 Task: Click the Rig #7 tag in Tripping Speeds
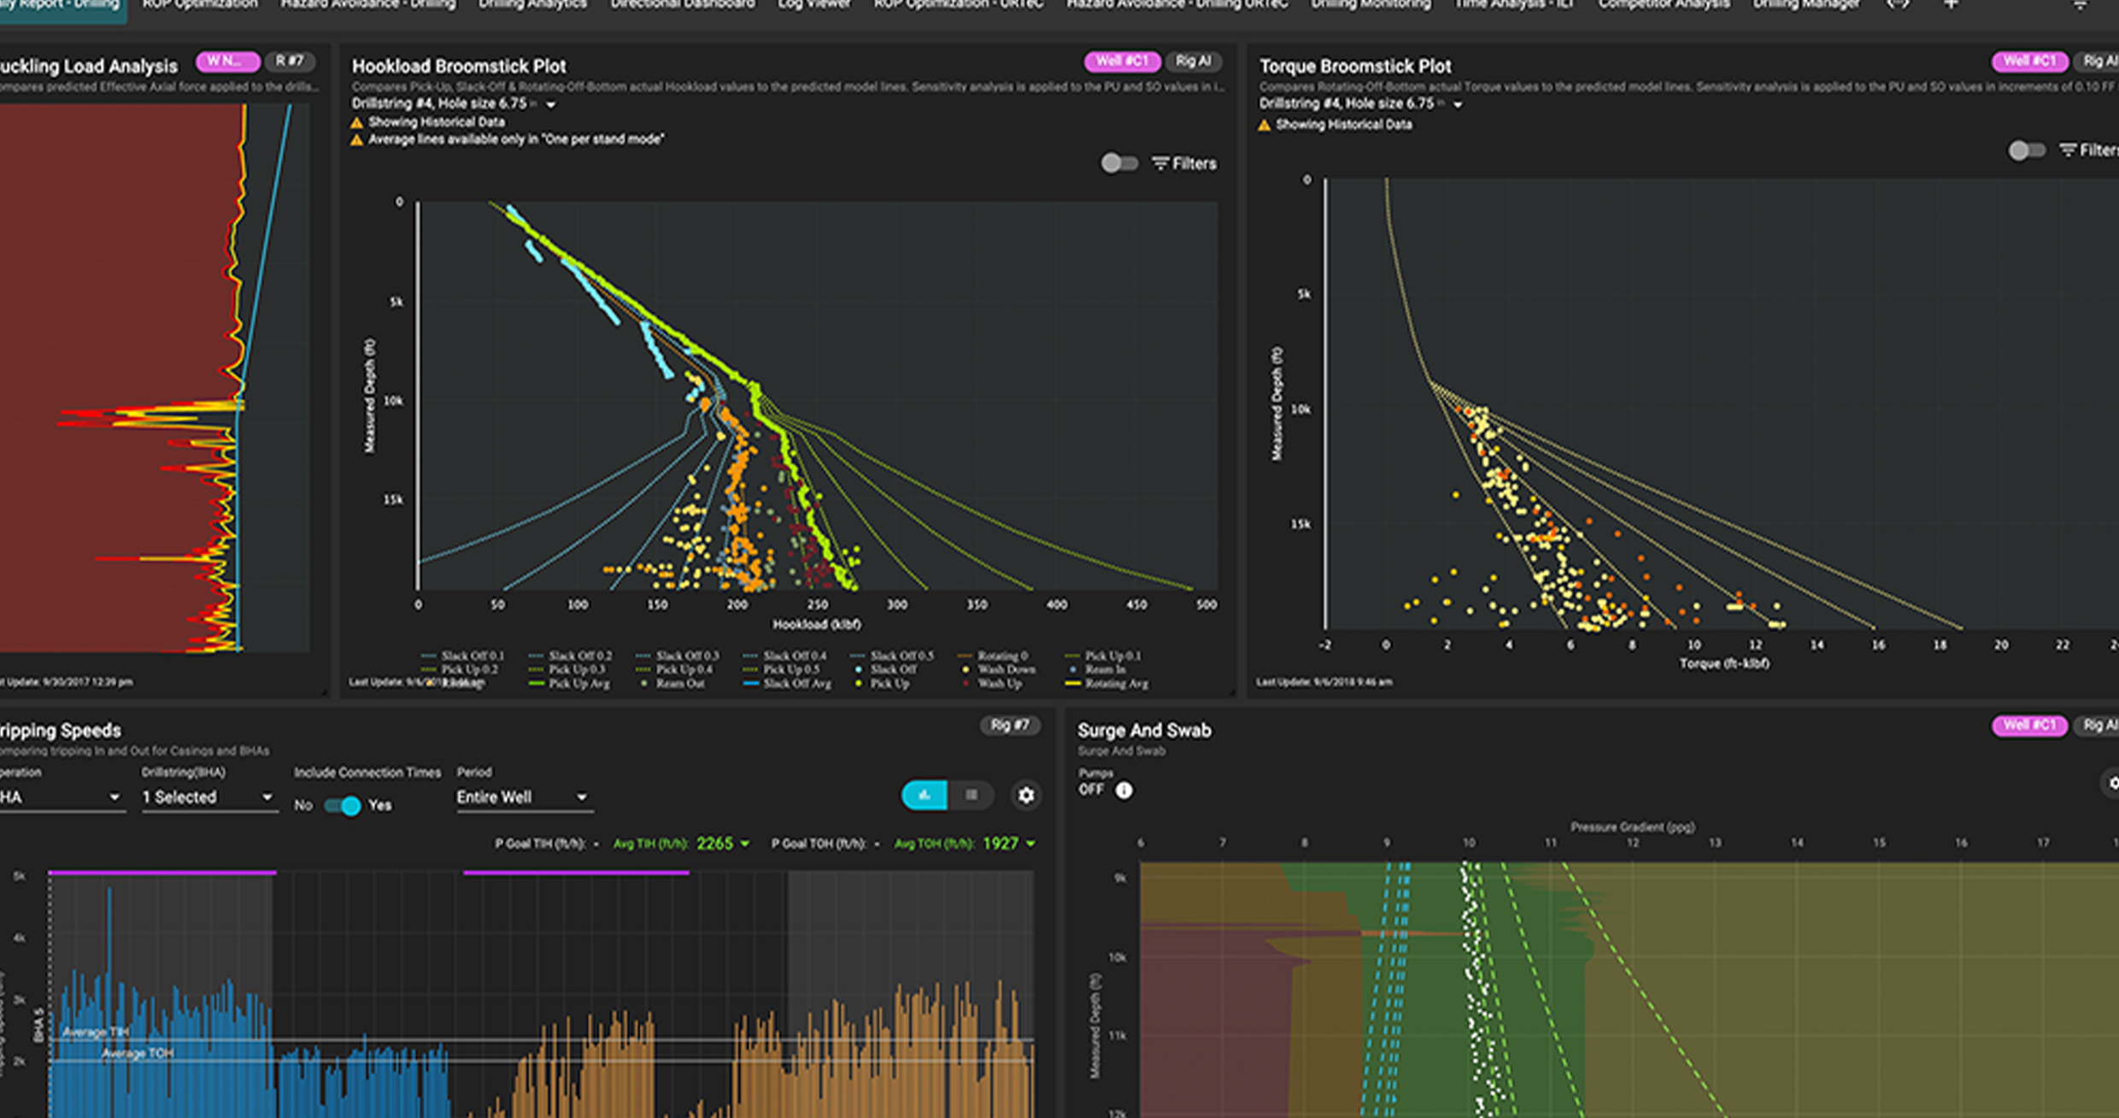[x=1008, y=726]
